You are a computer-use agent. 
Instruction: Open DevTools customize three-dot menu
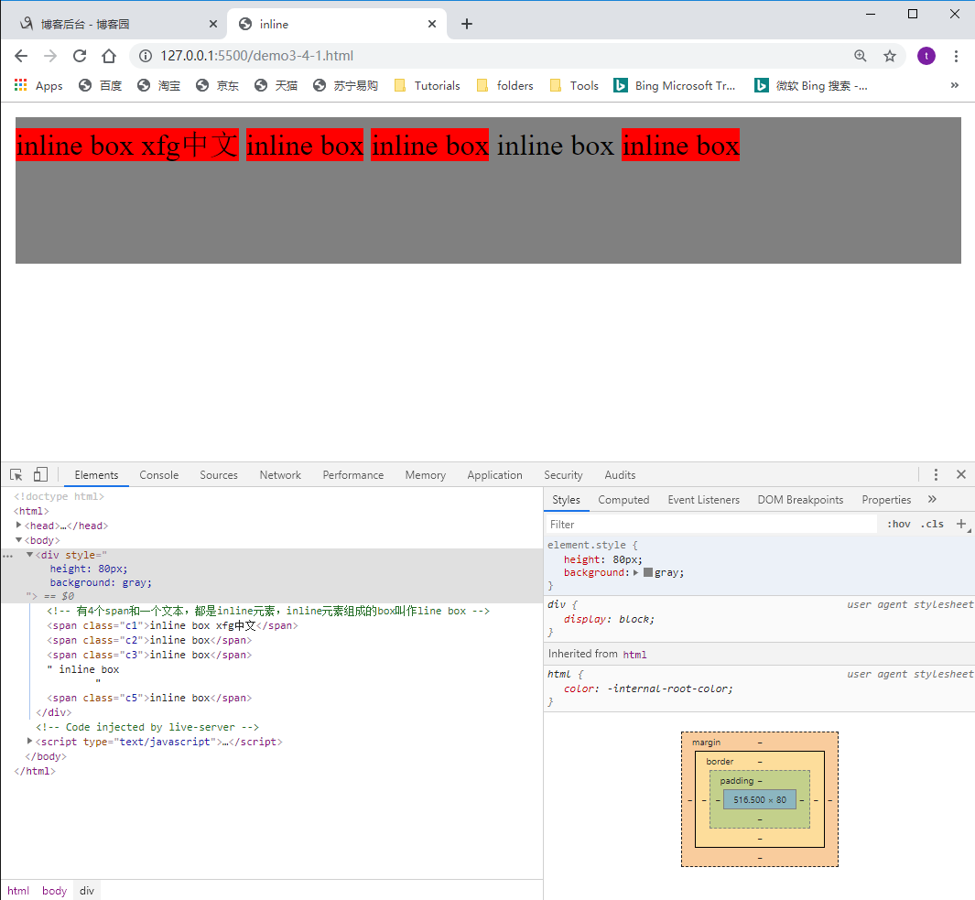coord(936,474)
